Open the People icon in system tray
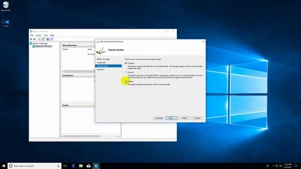 [268, 166]
